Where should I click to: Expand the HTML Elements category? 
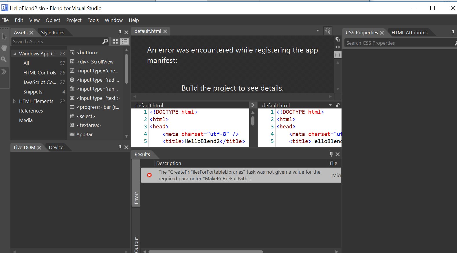tap(14, 101)
